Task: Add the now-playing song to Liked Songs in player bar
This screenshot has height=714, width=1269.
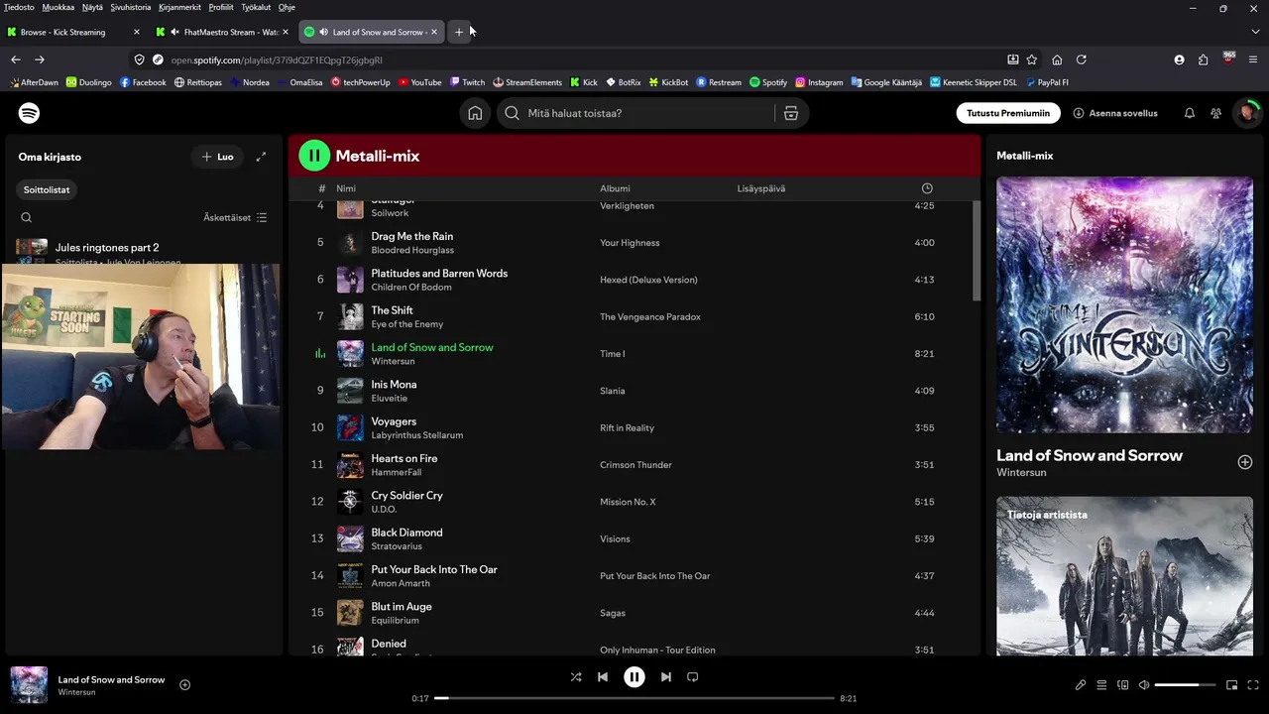Action: tap(184, 684)
